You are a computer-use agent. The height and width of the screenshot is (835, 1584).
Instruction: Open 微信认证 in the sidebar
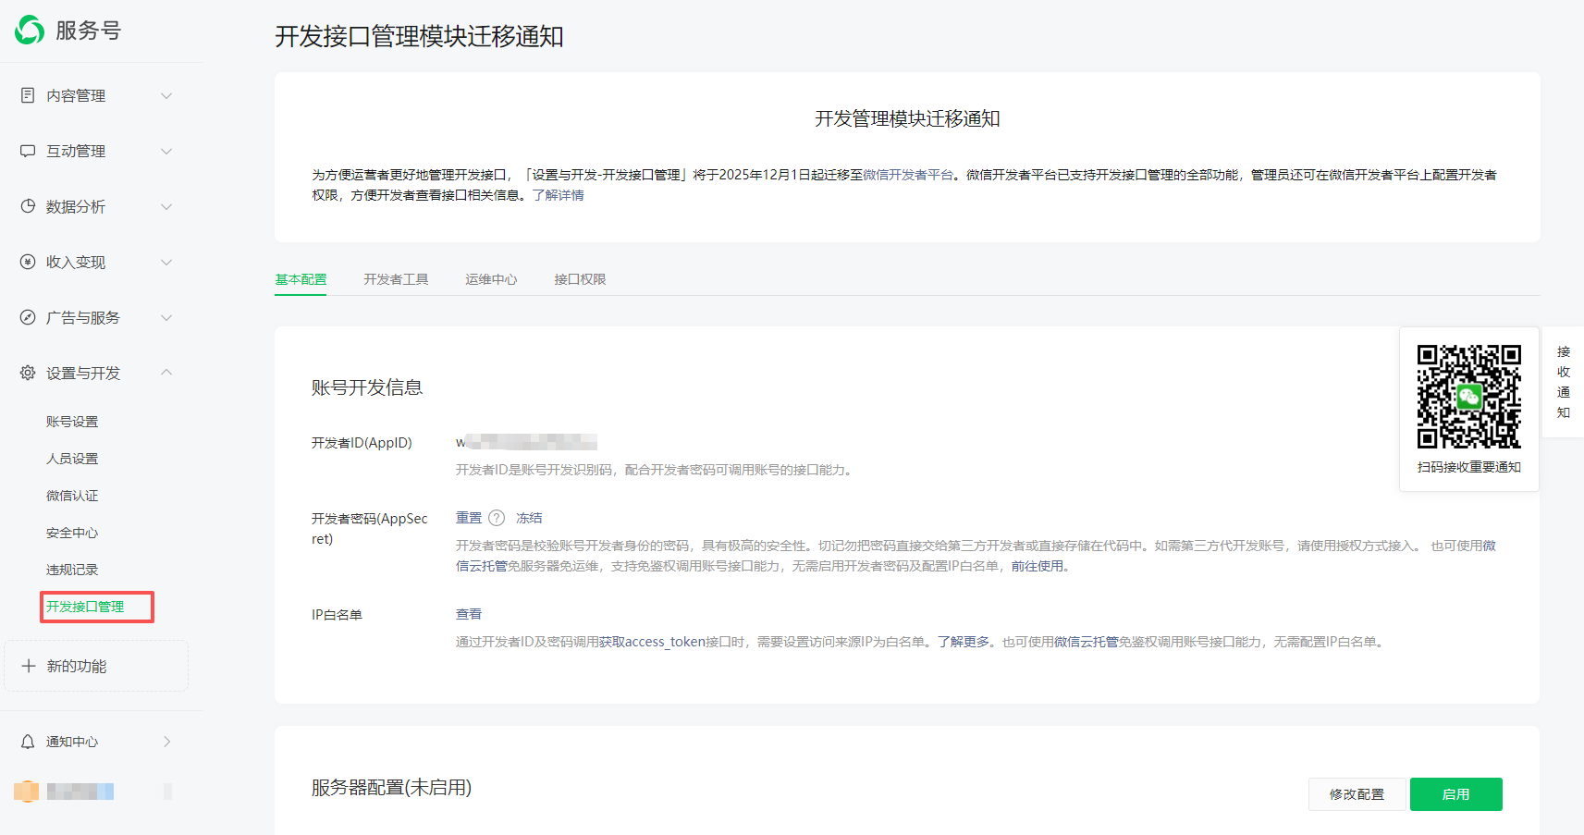pyautogui.click(x=72, y=496)
